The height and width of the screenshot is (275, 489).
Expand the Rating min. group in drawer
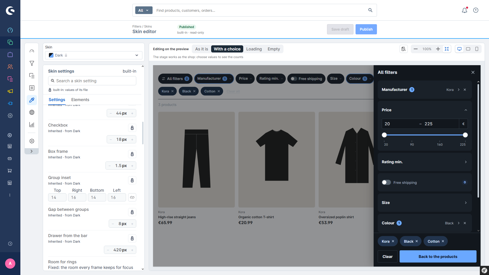coord(425,162)
